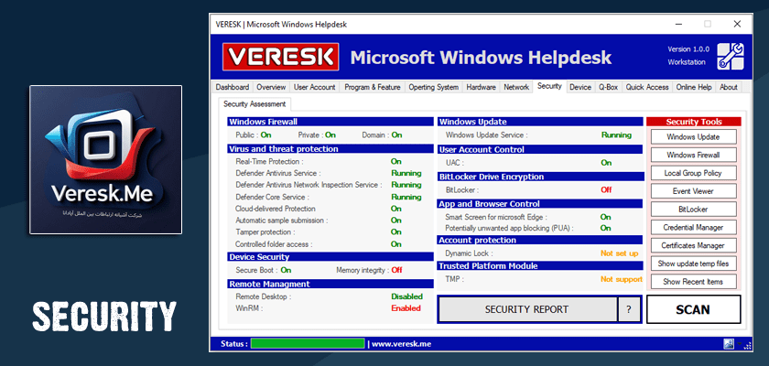The width and height of the screenshot is (769, 366).
Task: Go to the Online Help tab
Action: coord(693,87)
